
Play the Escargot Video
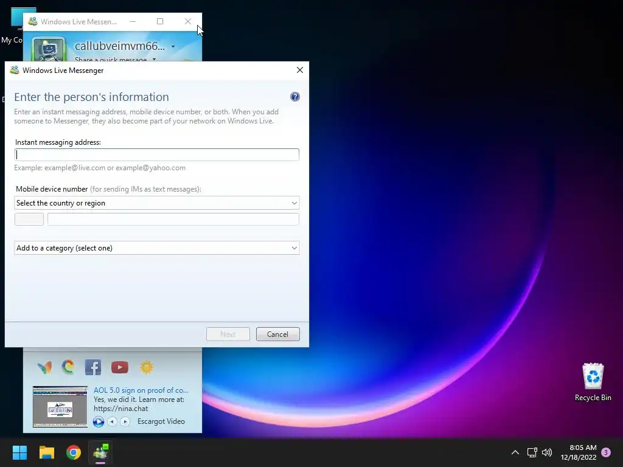[x=99, y=421]
